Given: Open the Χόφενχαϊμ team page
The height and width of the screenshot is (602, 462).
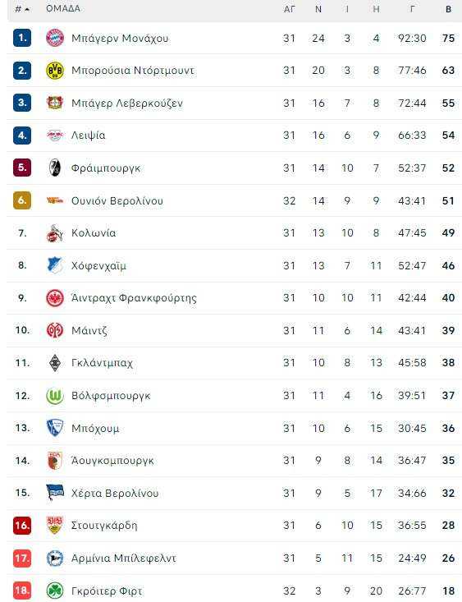Looking at the screenshot, I should point(98,265).
